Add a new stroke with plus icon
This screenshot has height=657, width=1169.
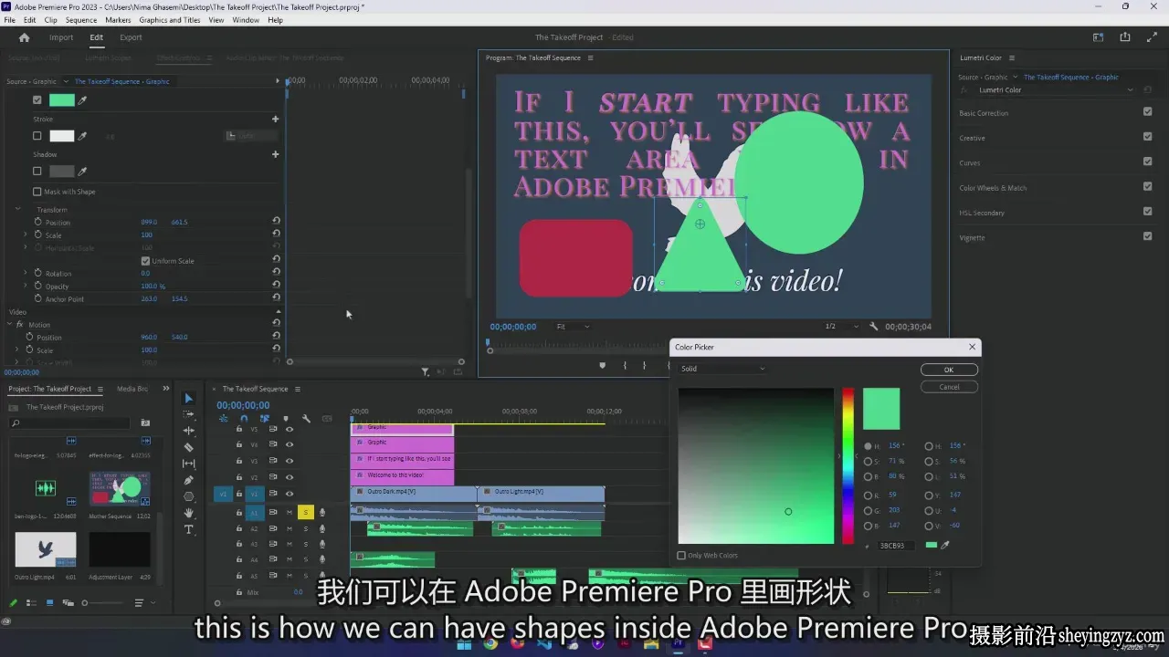tap(275, 119)
